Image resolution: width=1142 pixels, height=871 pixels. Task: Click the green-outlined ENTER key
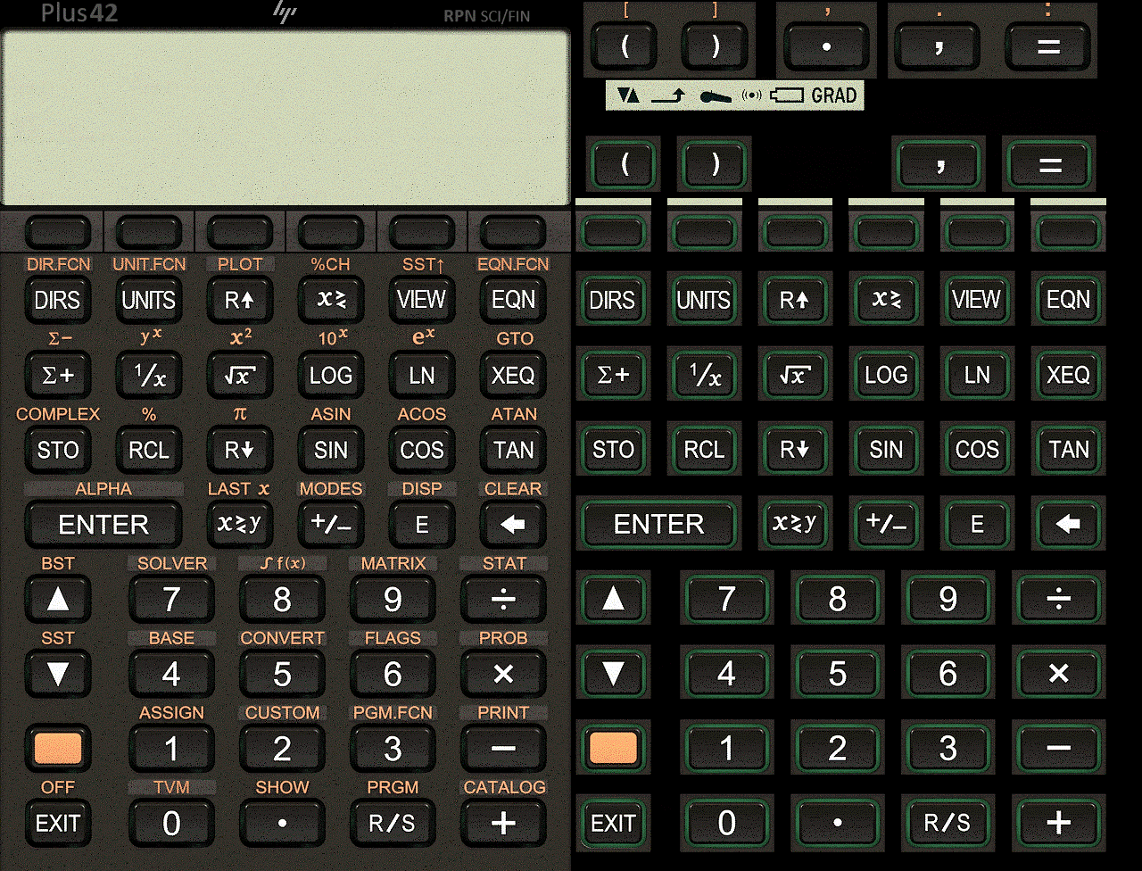coord(658,524)
